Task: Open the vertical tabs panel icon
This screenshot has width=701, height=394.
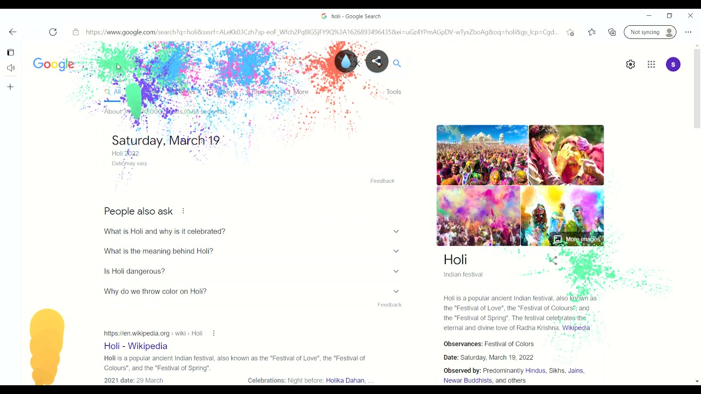Action: [10, 53]
